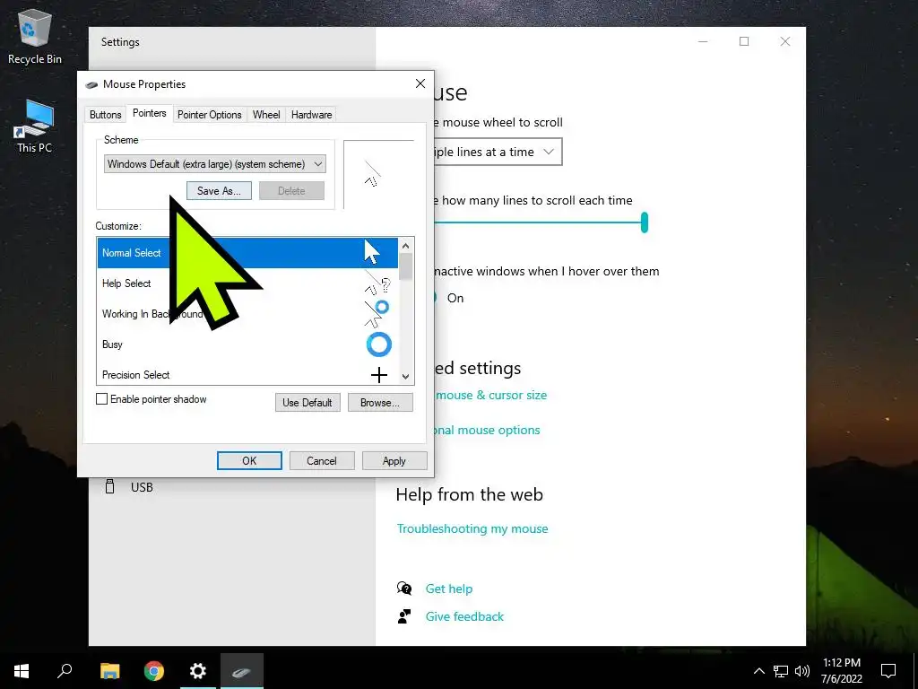Open the volume speaker tray icon
Image resolution: width=918 pixels, height=689 pixels.
802,671
